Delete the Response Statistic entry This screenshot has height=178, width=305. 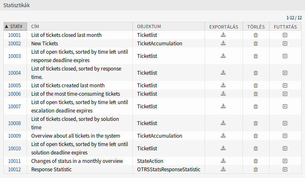click(256, 169)
